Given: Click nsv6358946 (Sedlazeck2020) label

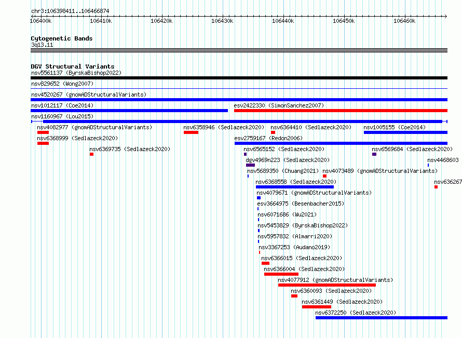Looking at the screenshot, I should [x=224, y=127].
